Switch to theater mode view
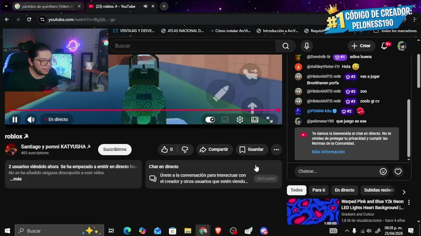Viewport: 421px width, 236px height. (x=255, y=120)
